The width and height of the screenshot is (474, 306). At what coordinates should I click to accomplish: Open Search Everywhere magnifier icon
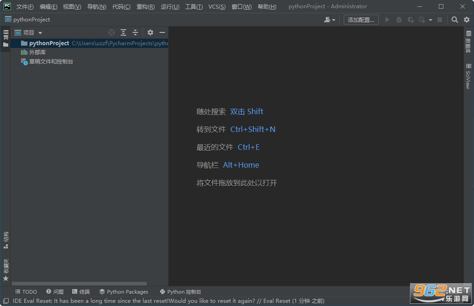pyautogui.click(x=454, y=20)
